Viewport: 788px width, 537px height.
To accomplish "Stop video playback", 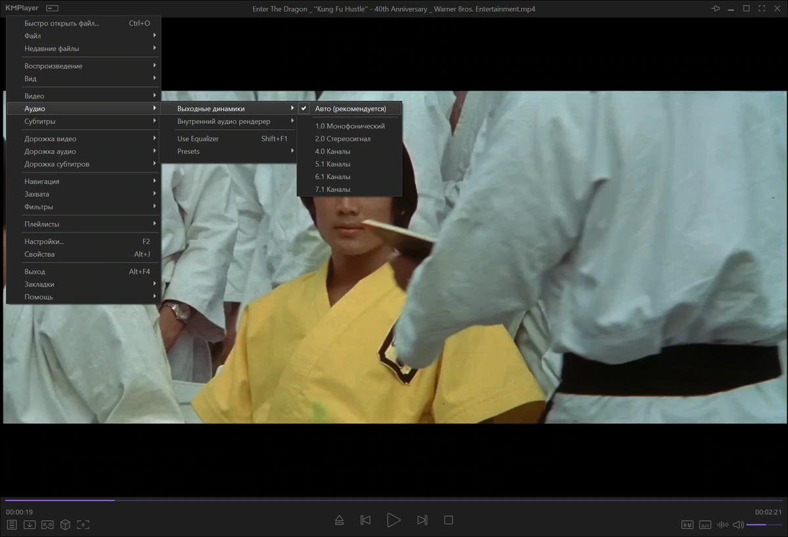I will 449,520.
